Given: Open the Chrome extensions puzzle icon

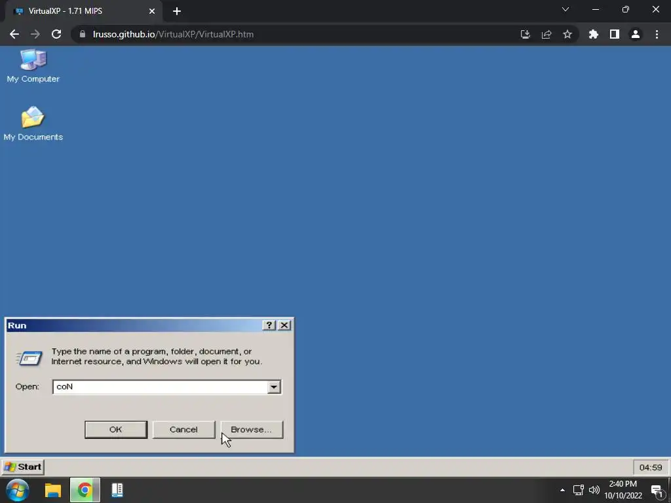Looking at the screenshot, I should 594,34.
